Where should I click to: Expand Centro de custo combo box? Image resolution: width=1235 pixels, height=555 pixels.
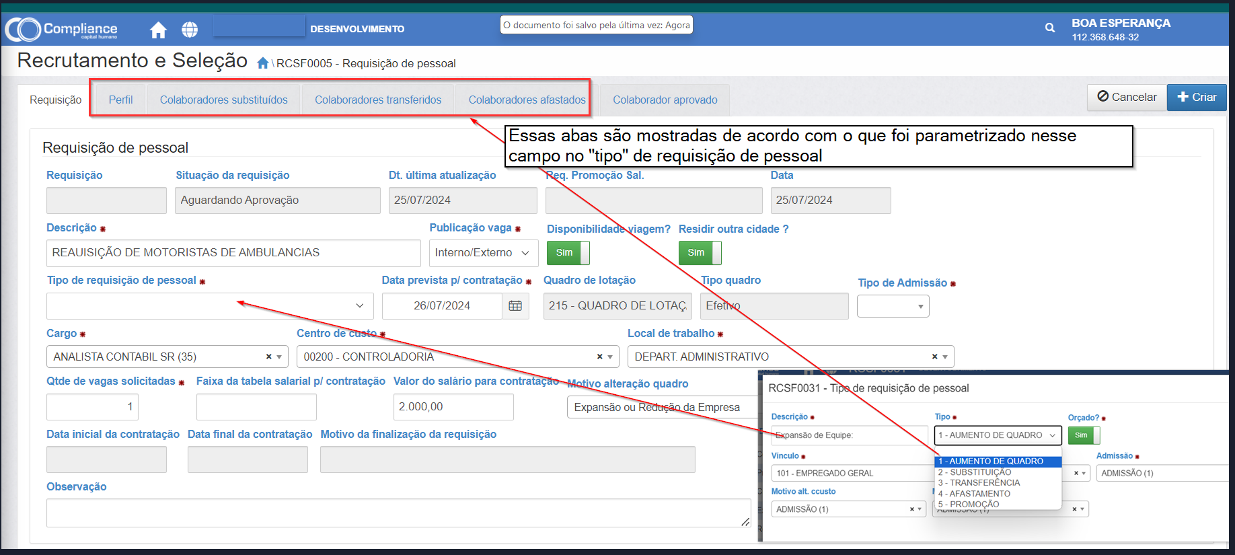pos(610,357)
